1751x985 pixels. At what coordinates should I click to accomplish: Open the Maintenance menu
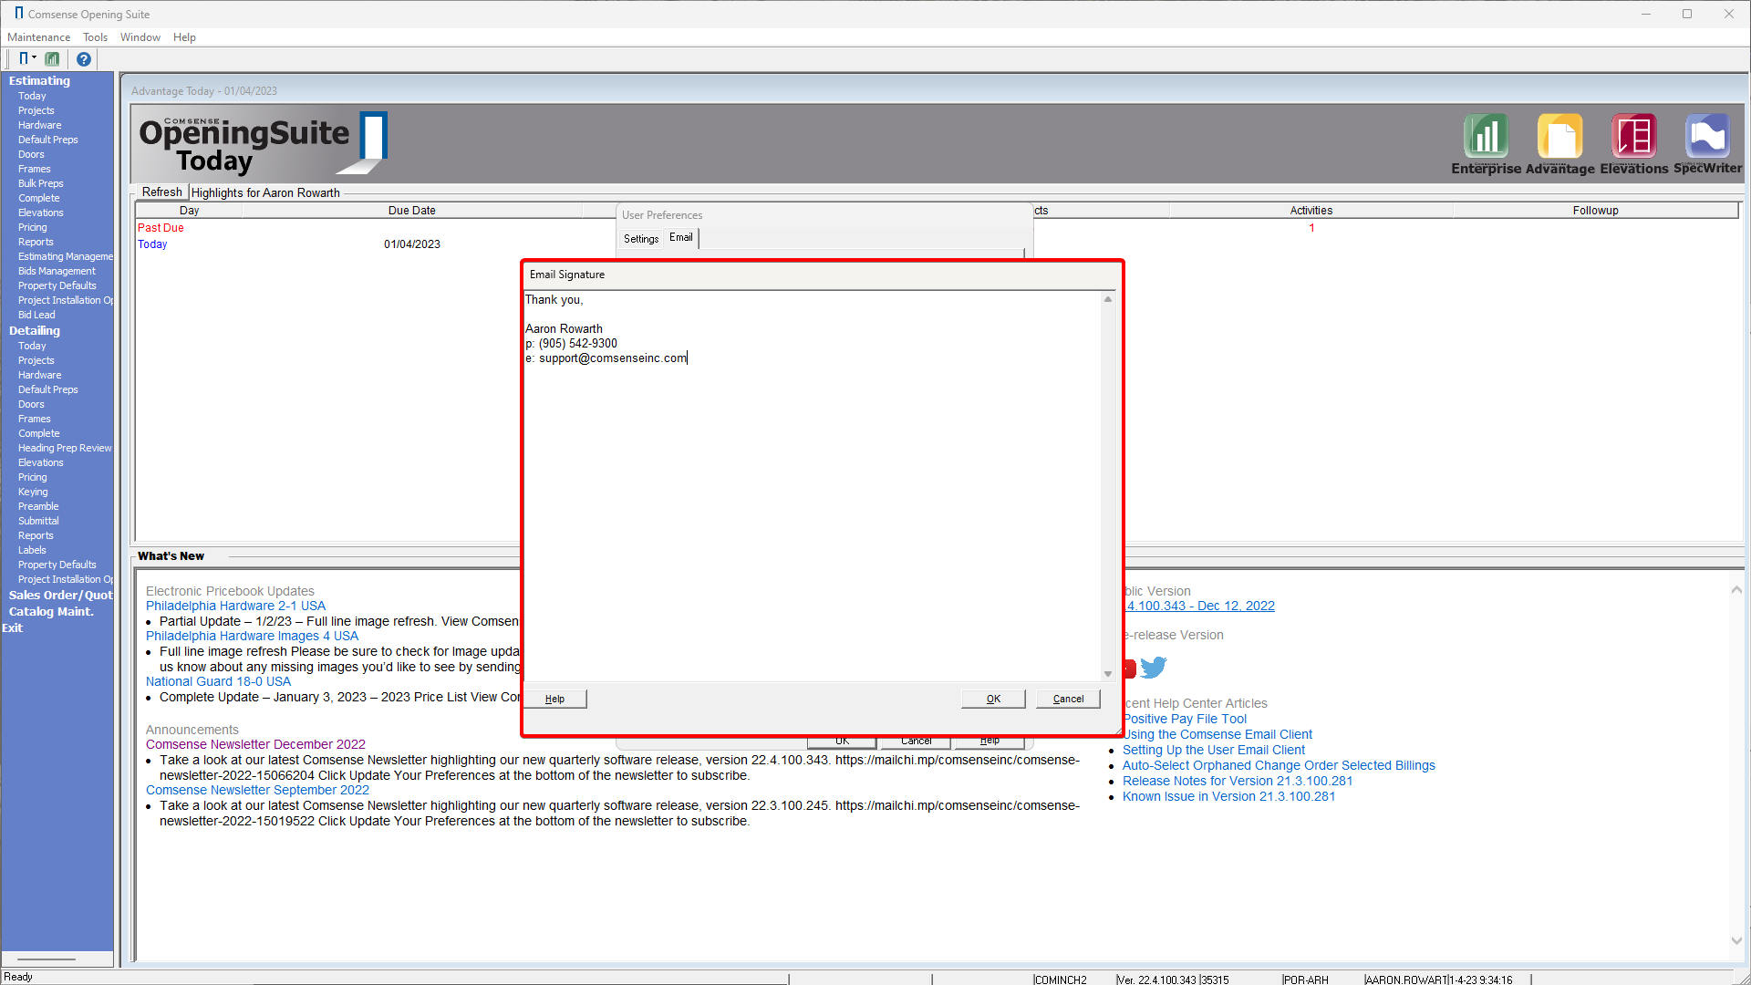pyautogui.click(x=38, y=37)
